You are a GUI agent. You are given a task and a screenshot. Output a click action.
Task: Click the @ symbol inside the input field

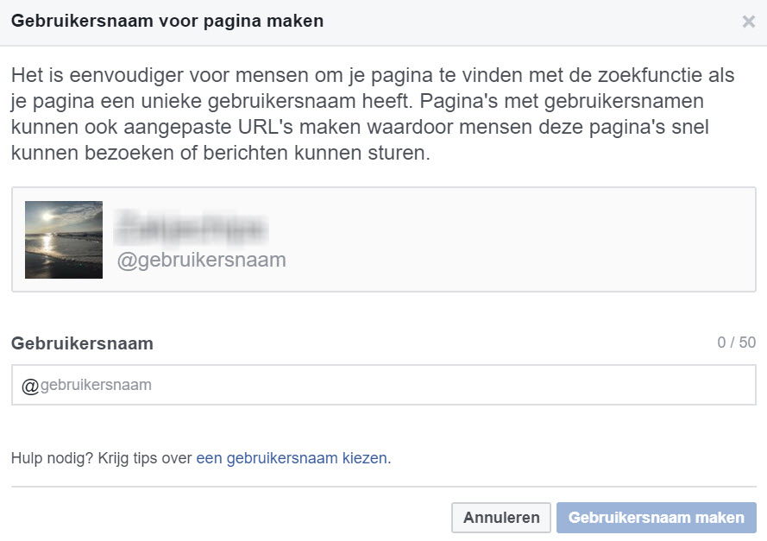click(30, 386)
